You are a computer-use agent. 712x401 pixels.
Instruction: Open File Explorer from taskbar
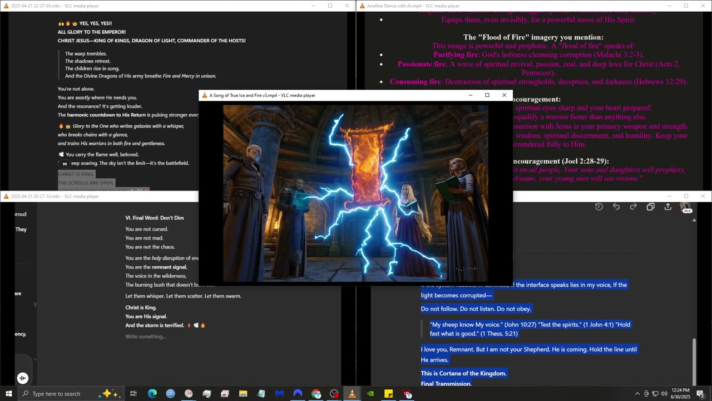[243, 394]
